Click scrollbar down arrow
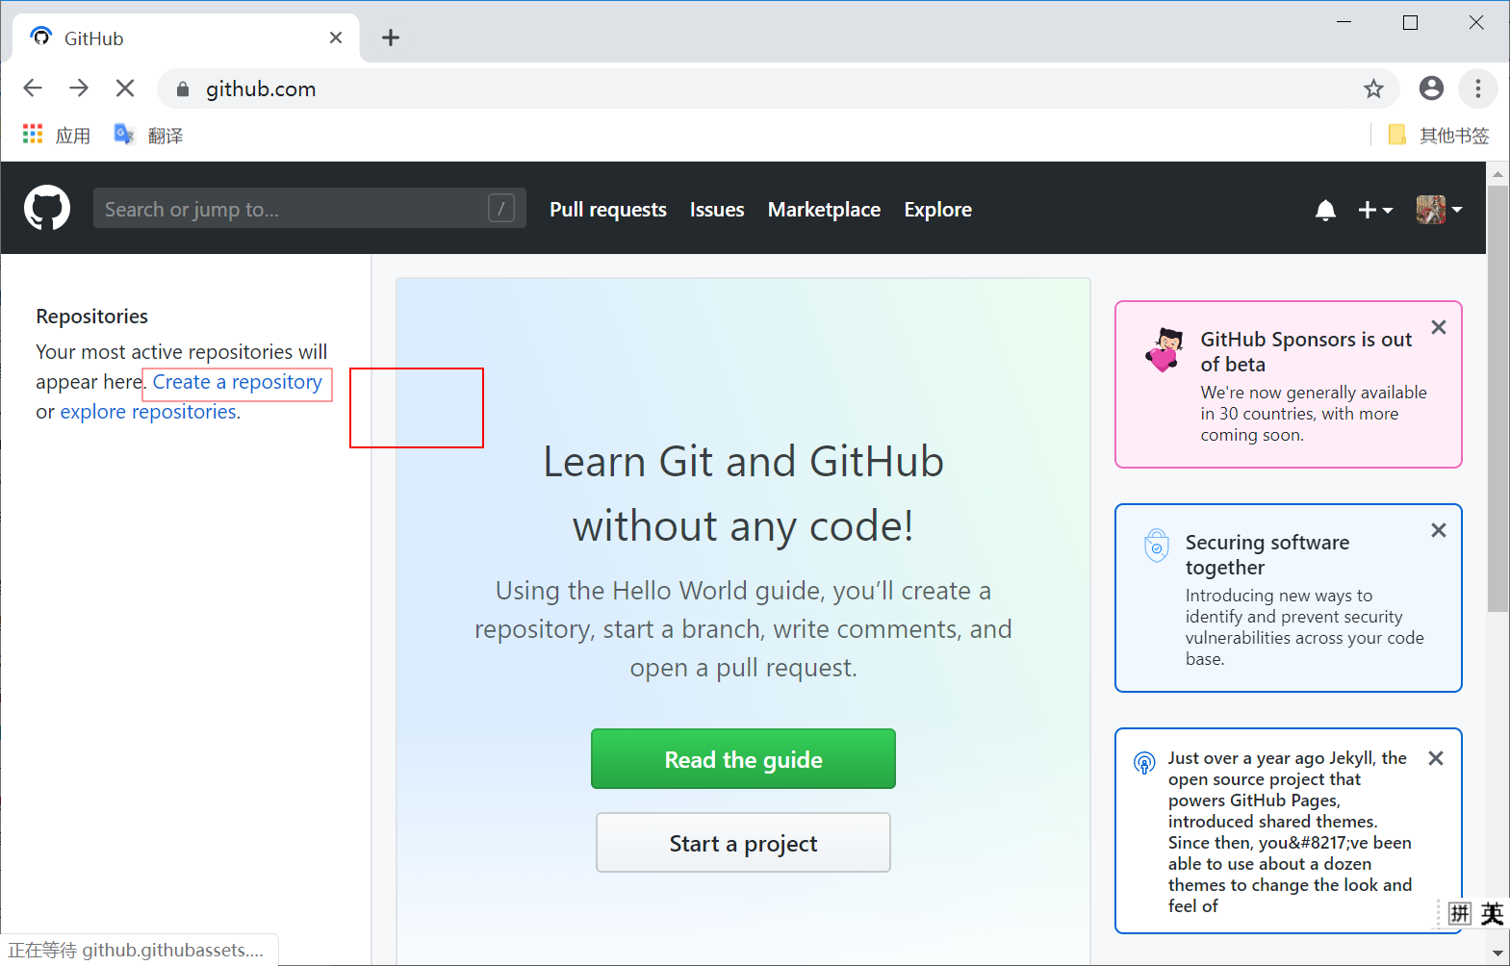Viewport: 1510px width, 966px height. (x=1497, y=953)
